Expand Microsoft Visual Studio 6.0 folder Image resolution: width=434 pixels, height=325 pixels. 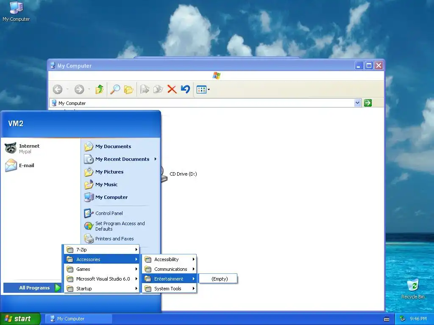pyautogui.click(x=102, y=279)
